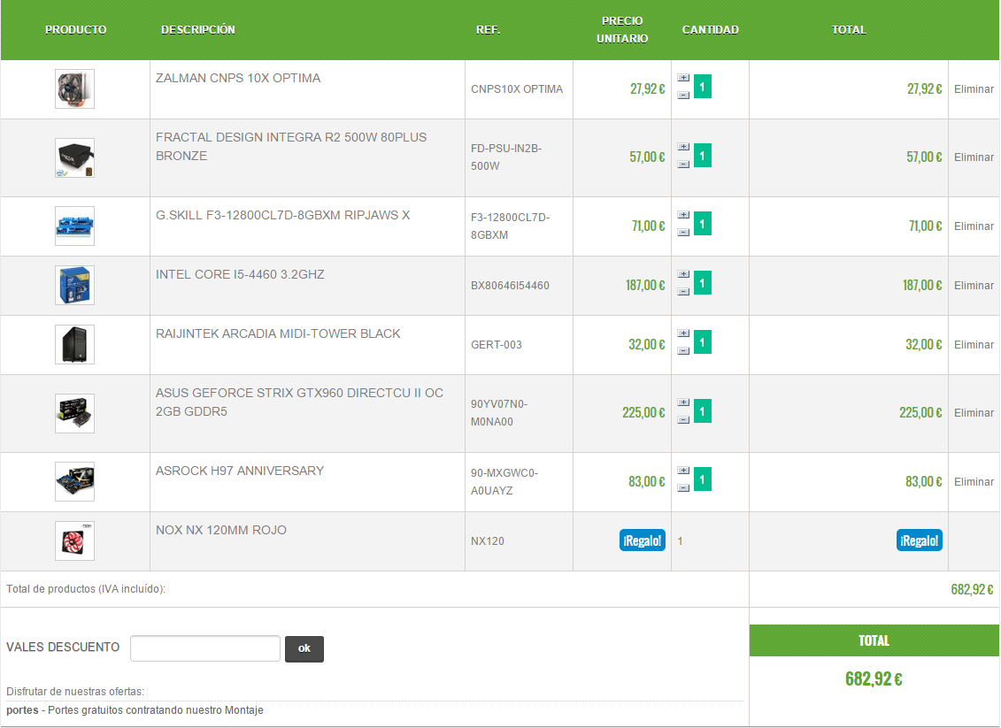
Task: Remove Intel Core i5-4460 via Eliminar
Action: [x=974, y=286]
